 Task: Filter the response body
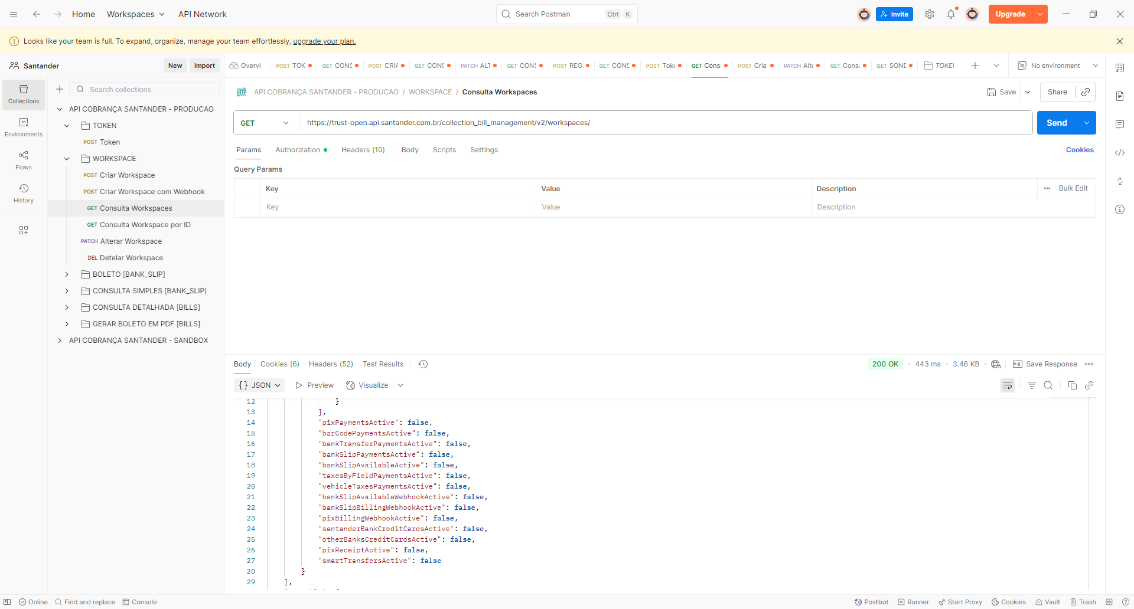pos(1032,385)
